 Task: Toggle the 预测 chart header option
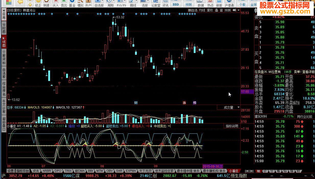coord(228,10)
